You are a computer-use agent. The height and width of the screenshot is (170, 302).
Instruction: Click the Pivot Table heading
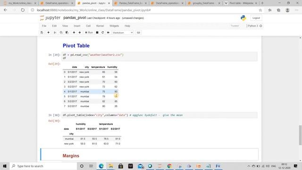click(x=76, y=46)
